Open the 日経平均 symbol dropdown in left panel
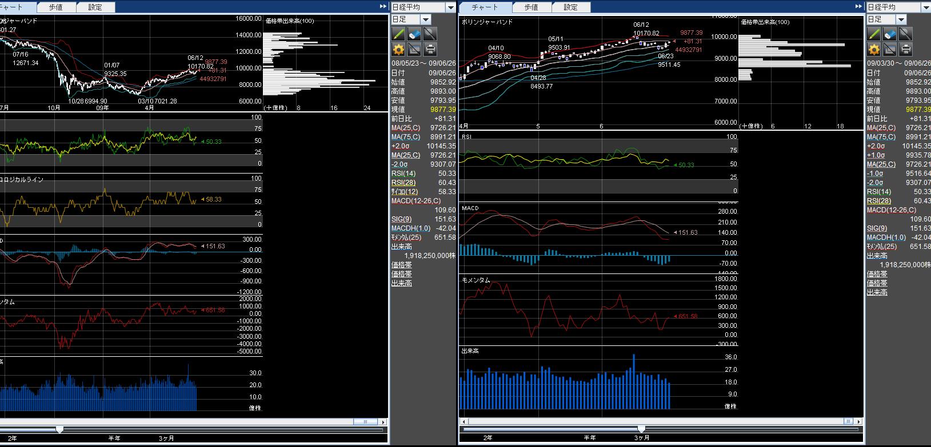The image size is (931, 447). click(x=450, y=7)
